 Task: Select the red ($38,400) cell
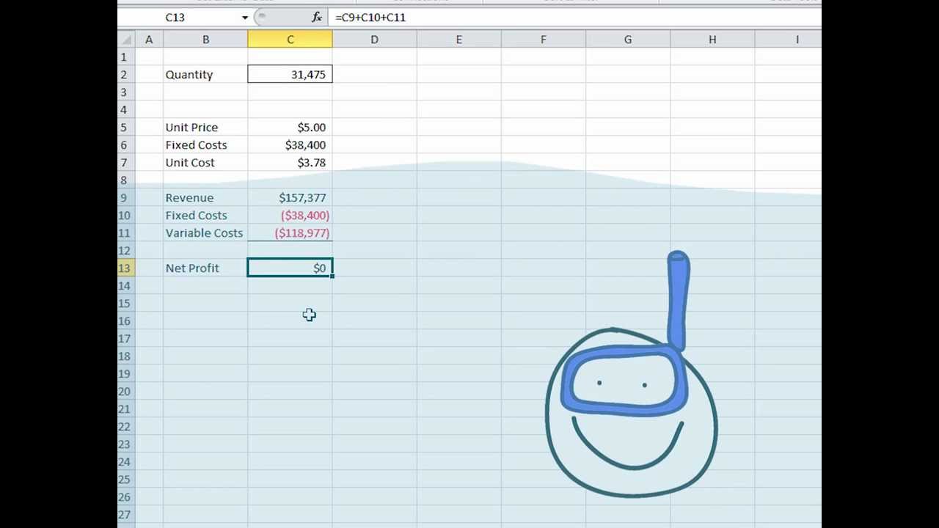pyautogui.click(x=290, y=216)
